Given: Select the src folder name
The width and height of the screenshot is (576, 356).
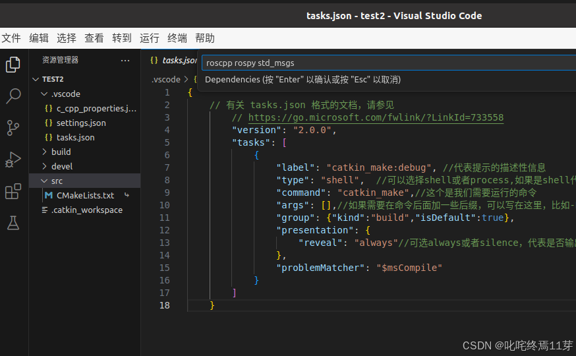Looking at the screenshot, I should coord(57,181).
